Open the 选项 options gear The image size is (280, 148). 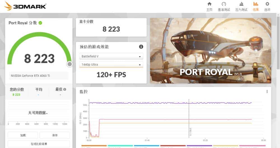267,7
